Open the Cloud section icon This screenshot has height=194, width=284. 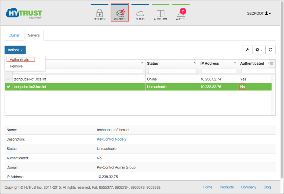pyautogui.click(x=140, y=15)
